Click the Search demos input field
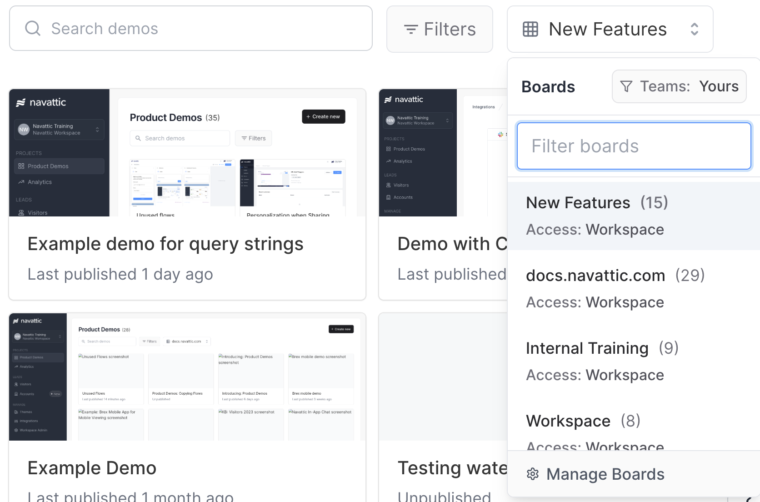760x502 pixels. 191,28
